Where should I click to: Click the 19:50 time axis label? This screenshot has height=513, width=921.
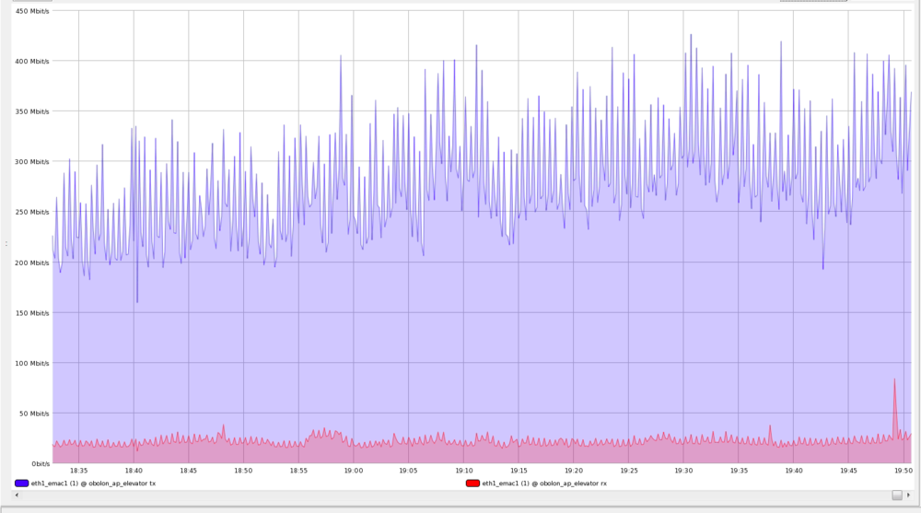pyautogui.click(x=903, y=471)
